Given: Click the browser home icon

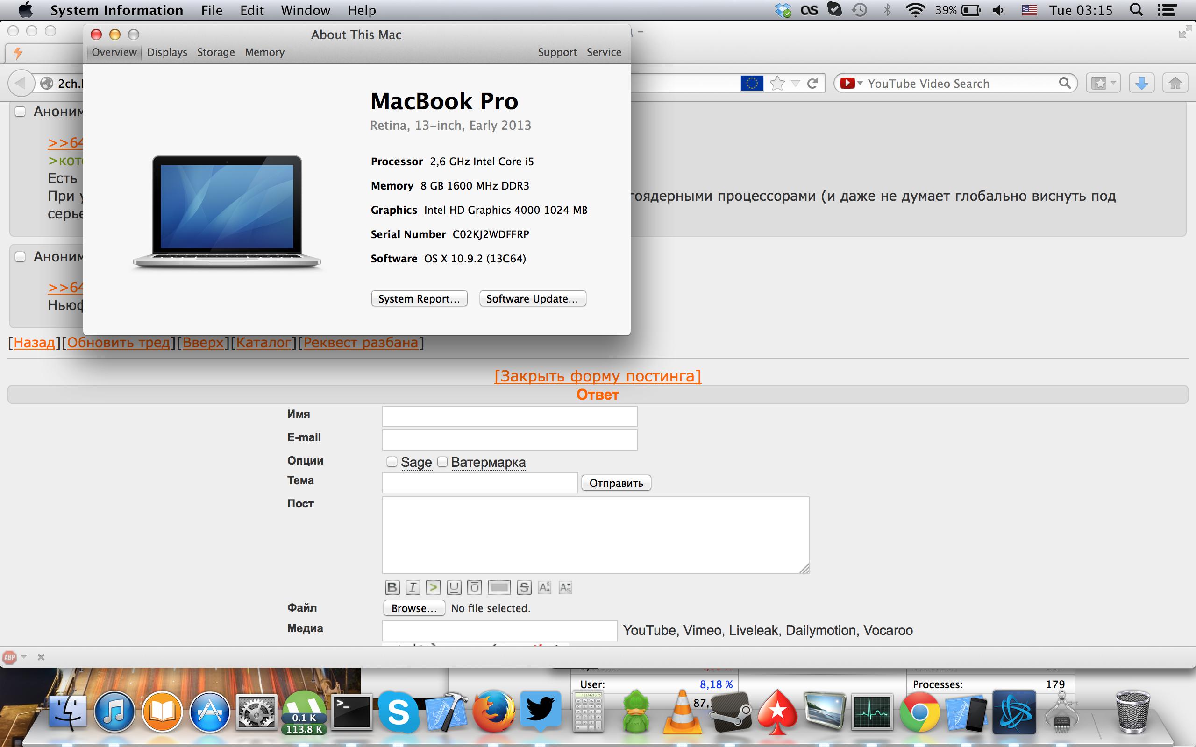Looking at the screenshot, I should click(x=1175, y=84).
